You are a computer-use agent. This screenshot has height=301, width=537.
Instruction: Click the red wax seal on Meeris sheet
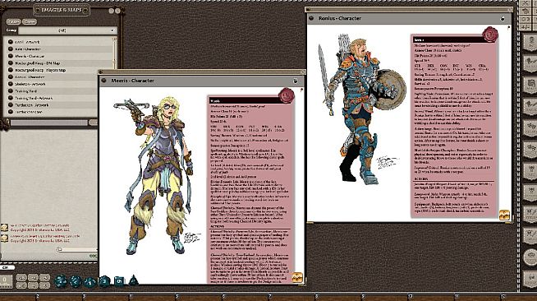pos(287,95)
